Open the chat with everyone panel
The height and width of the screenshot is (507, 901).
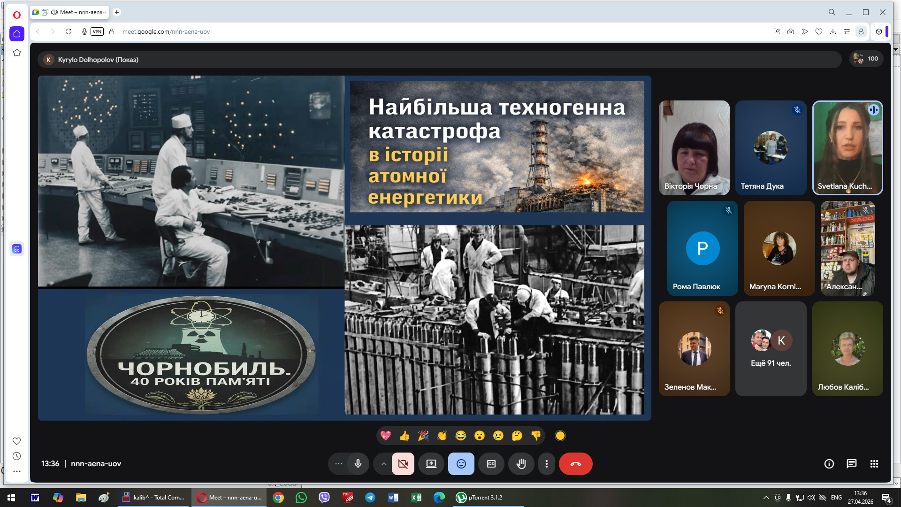point(851,464)
